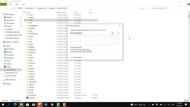Viewport: 190px width, 107px height.
Task: Open Google Chrome from taskbar
Action: coord(52,105)
